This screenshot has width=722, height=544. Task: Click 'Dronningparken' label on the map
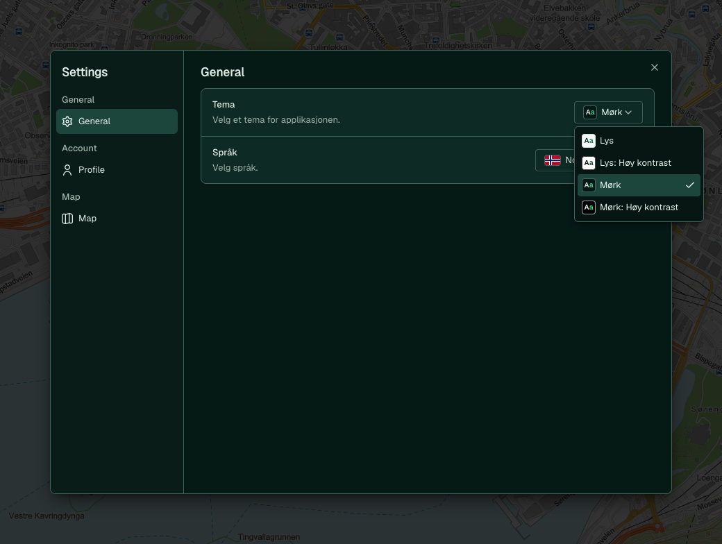tap(167, 37)
